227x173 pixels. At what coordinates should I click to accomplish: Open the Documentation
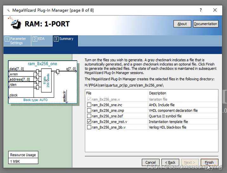click(205, 24)
